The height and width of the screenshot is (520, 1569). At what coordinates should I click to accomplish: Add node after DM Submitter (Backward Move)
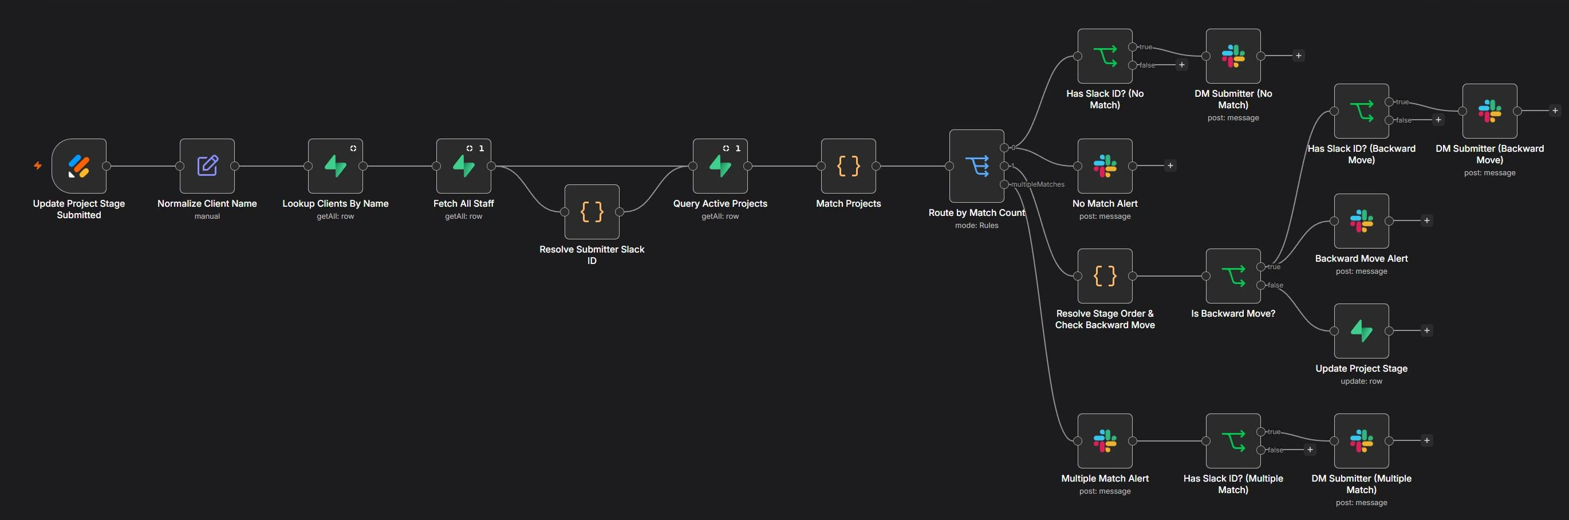[x=1555, y=111]
